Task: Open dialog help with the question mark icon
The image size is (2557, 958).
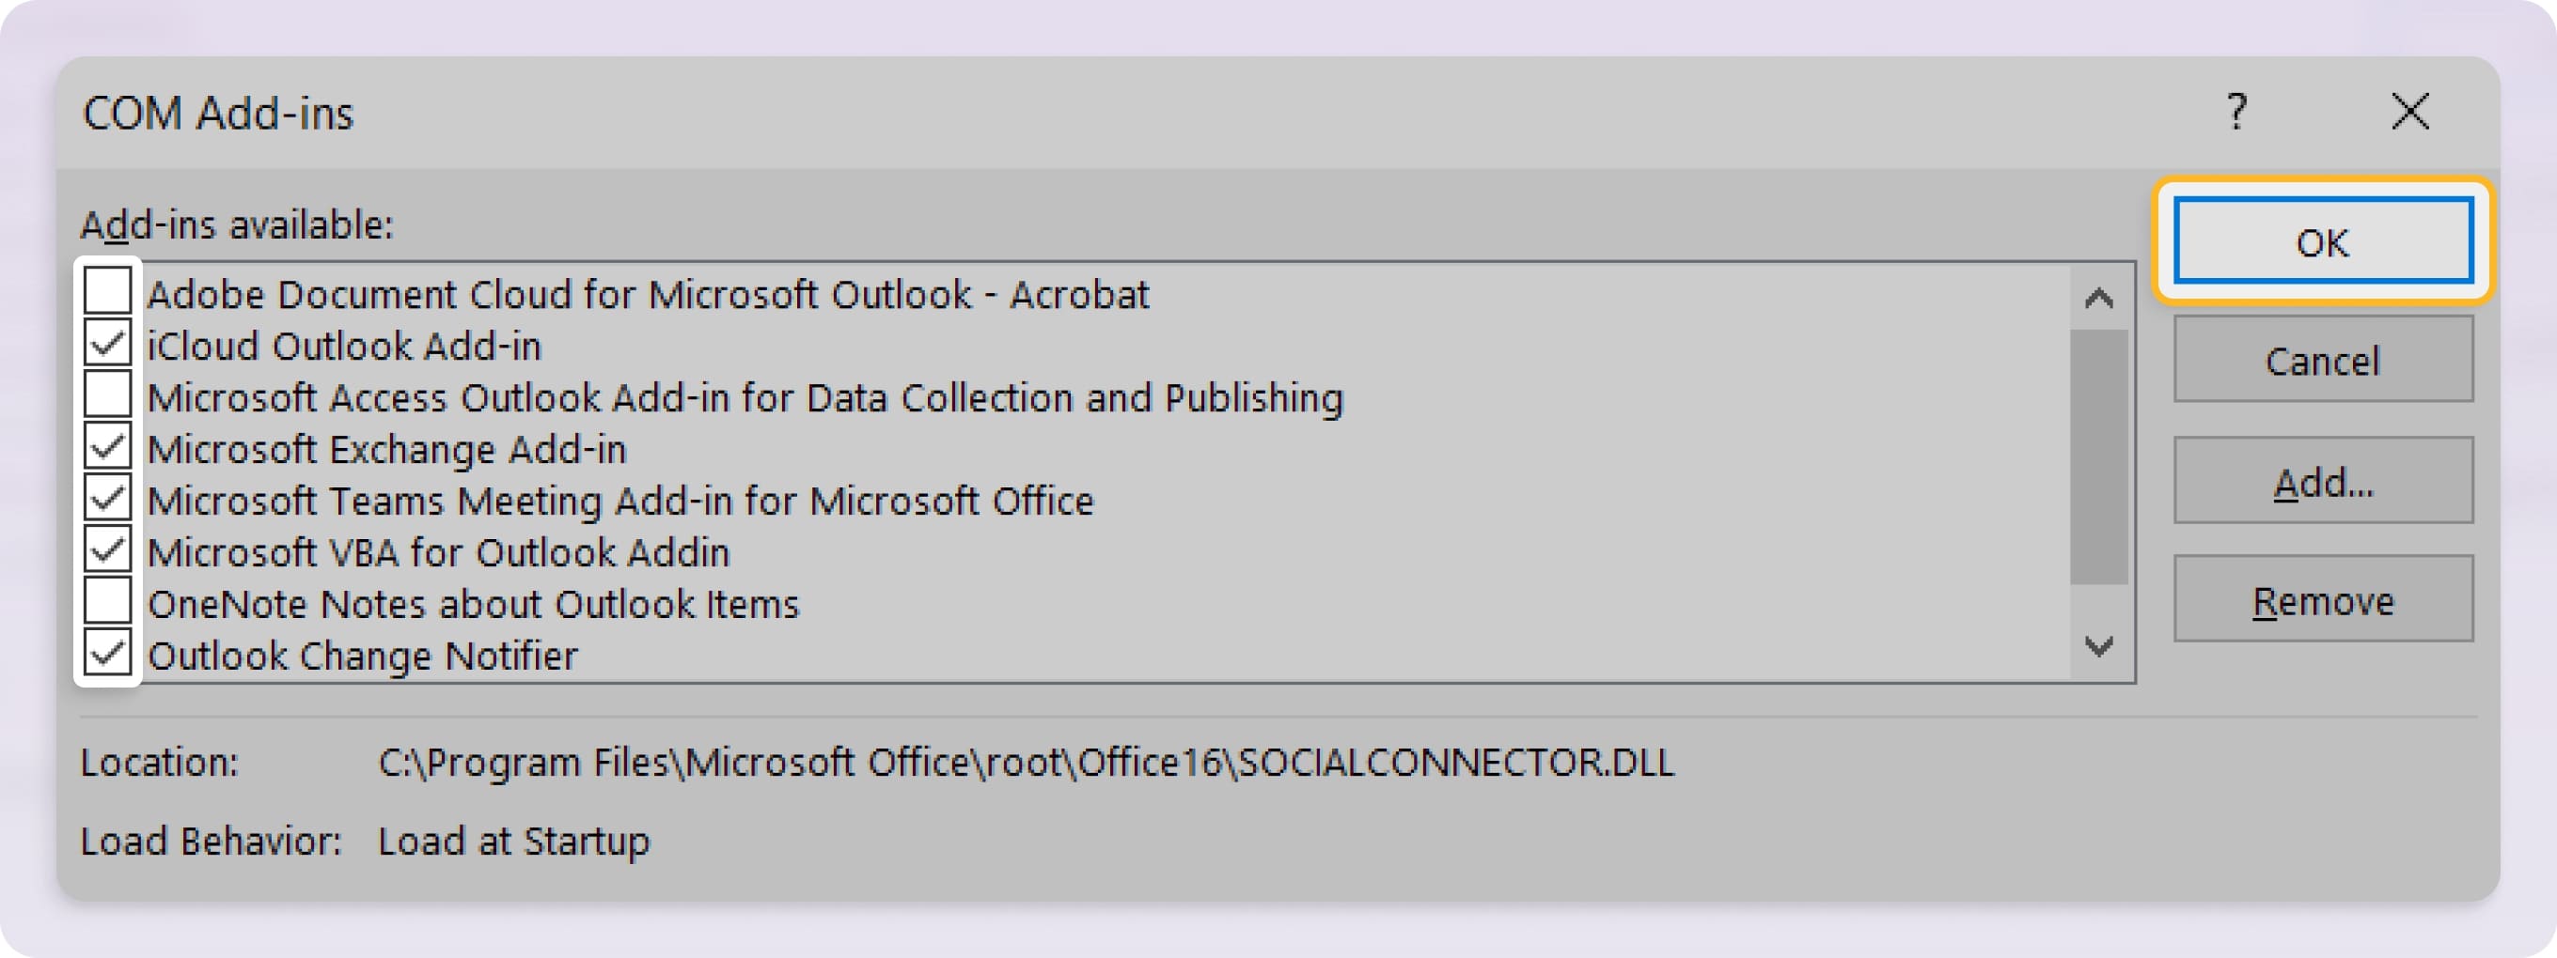Action: pyautogui.click(x=2236, y=112)
